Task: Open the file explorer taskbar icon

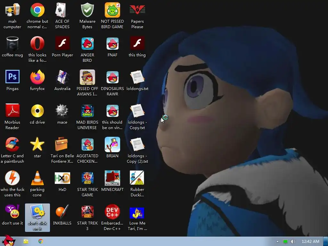Action: pyautogui.click(x=26, y=242)
